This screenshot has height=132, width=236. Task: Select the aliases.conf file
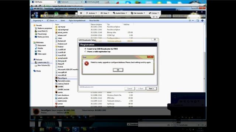[61, 35]
